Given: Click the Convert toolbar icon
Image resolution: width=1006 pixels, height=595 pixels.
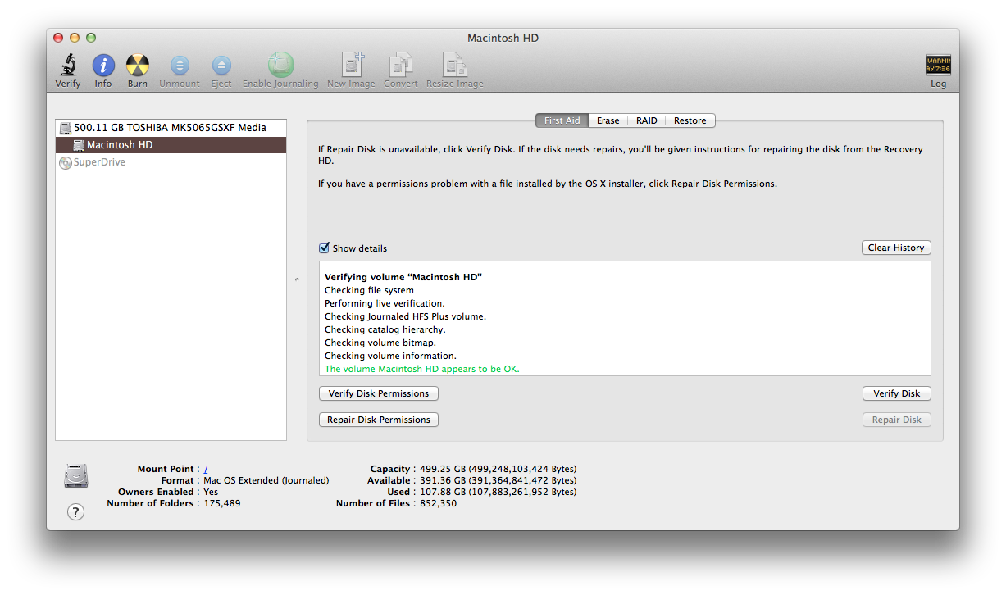Looking at the screenshot, I should (x=401, y=65).
